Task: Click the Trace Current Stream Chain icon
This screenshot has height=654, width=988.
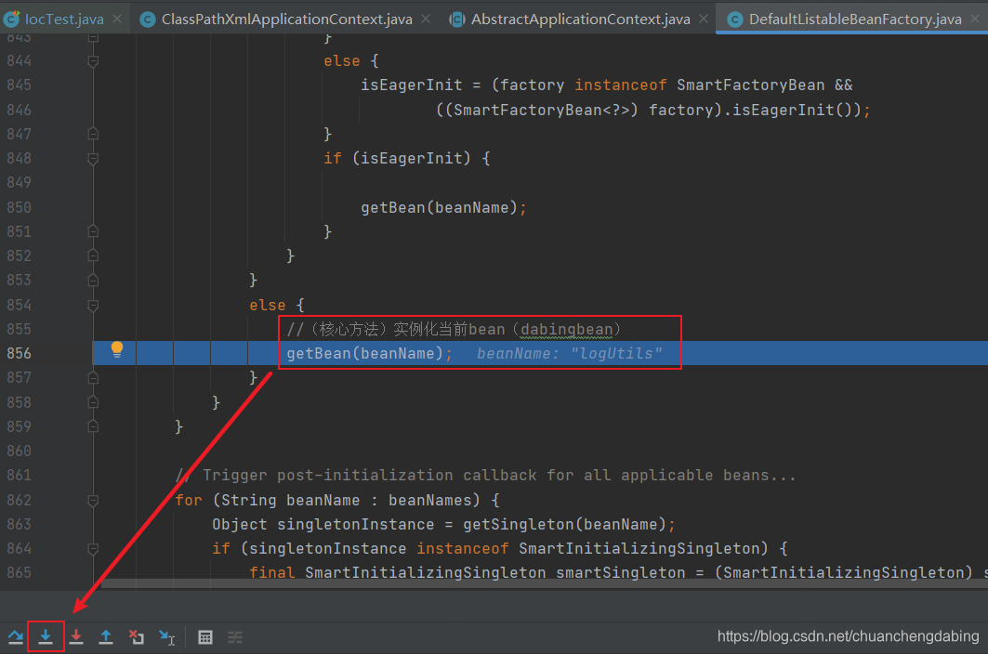Action: [235, 637]
